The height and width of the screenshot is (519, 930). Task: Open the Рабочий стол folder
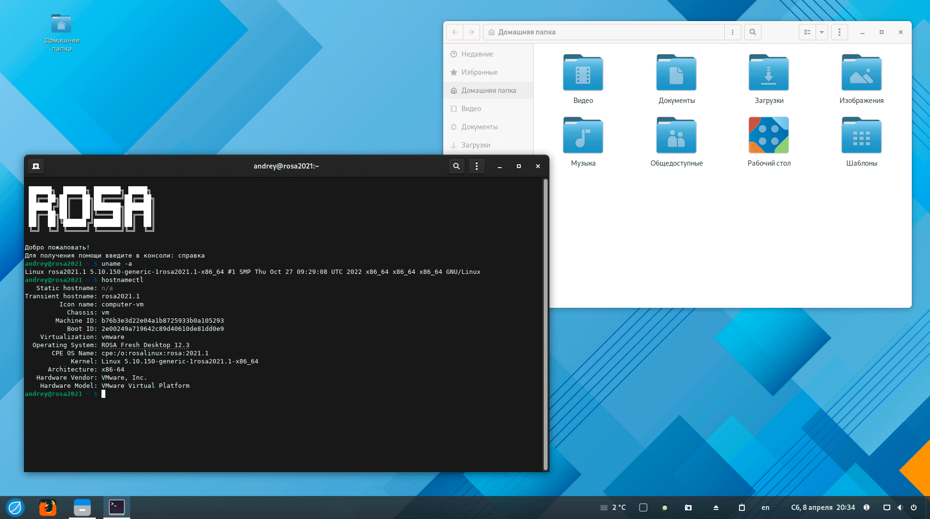coord(768,136)
